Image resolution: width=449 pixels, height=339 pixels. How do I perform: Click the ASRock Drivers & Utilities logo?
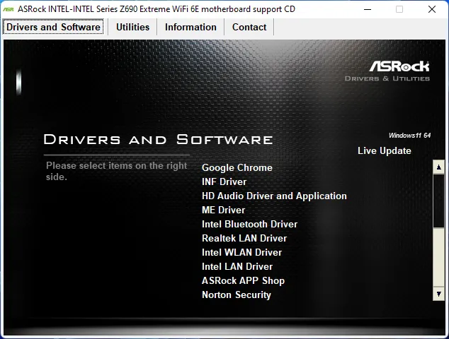(387, 71)
